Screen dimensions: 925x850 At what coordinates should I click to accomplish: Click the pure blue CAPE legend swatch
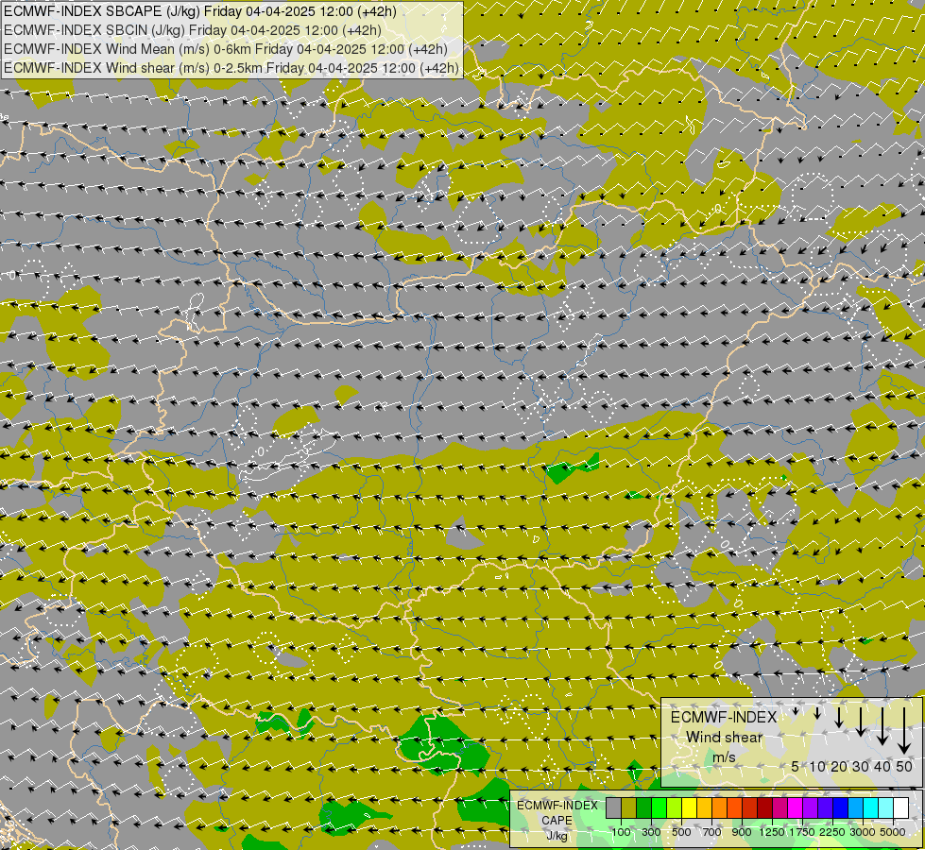tap(840, 807)
